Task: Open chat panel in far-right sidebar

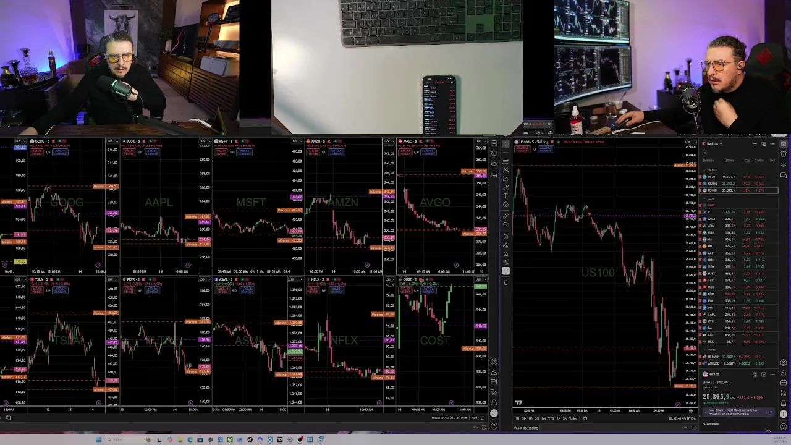Action: pos(784,175)
